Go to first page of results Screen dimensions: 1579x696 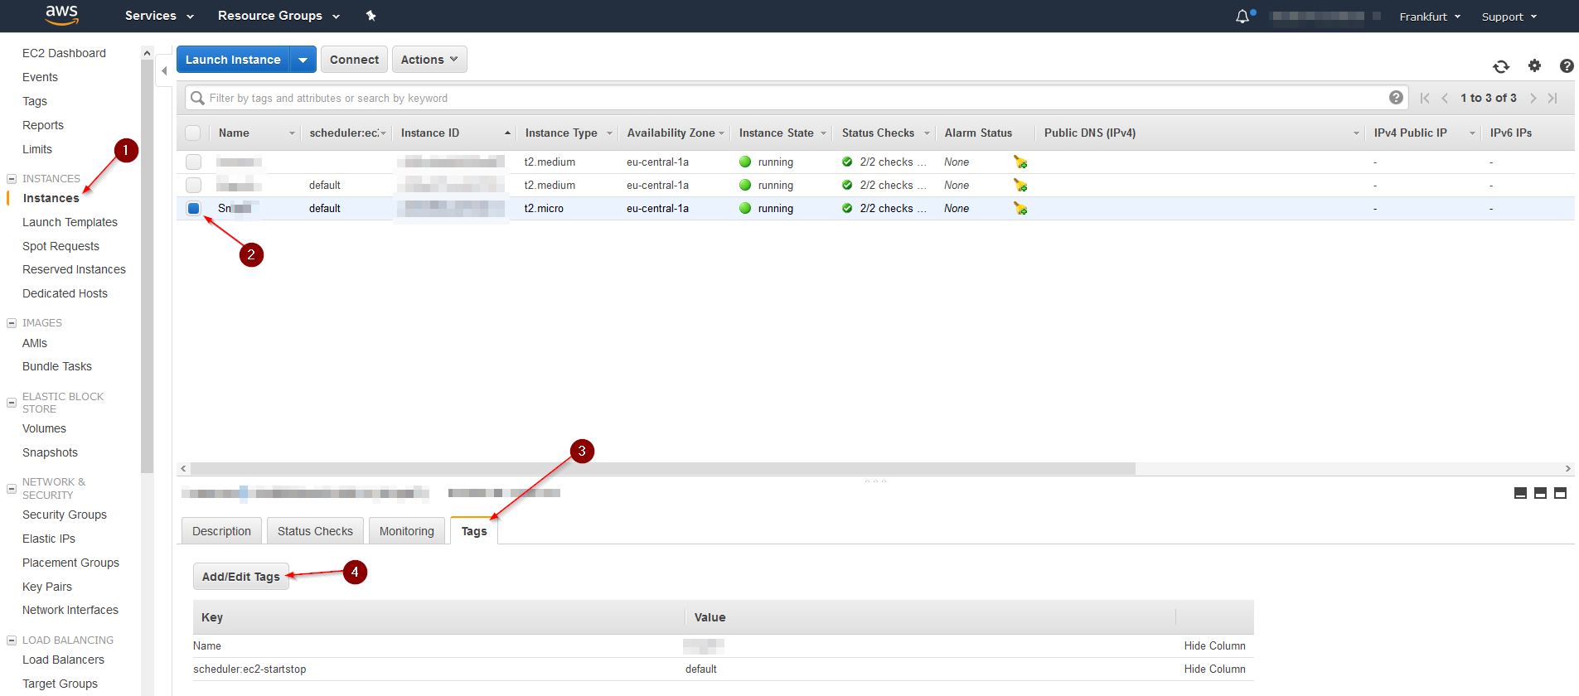click(x=1425, y=98)
